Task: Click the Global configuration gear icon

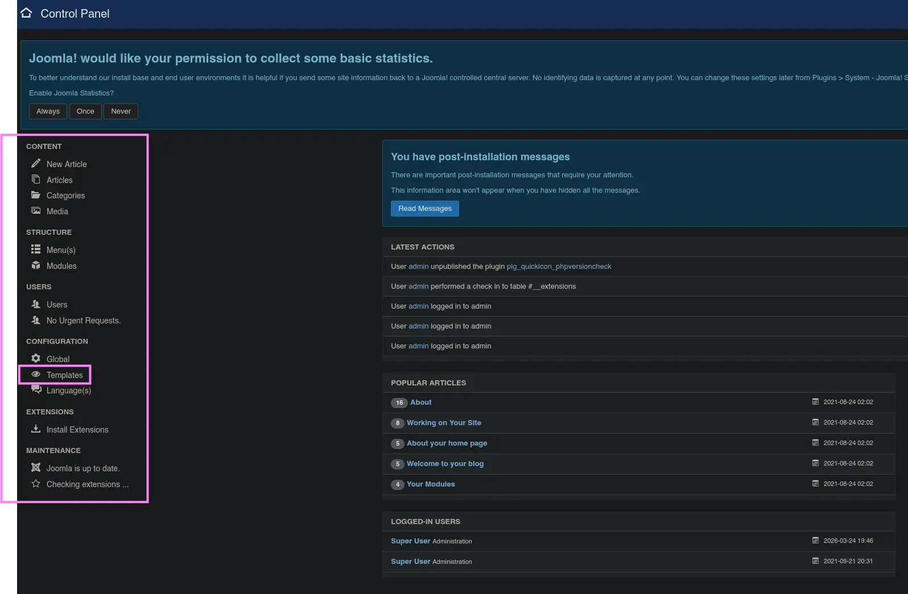Action: (x=36, y=359)
